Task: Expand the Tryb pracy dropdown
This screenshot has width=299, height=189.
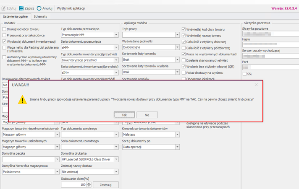Action: [177, 35]
